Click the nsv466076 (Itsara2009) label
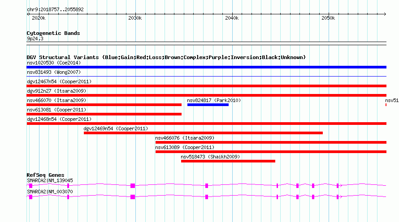 point(185,138)
